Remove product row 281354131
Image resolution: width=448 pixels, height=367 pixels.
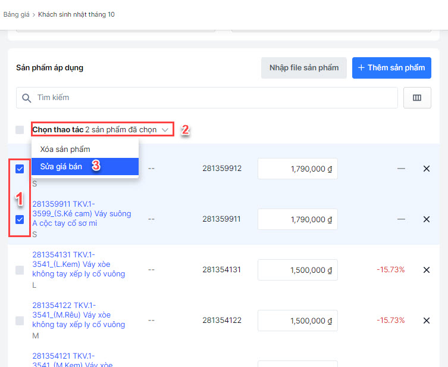click(427, 270)
